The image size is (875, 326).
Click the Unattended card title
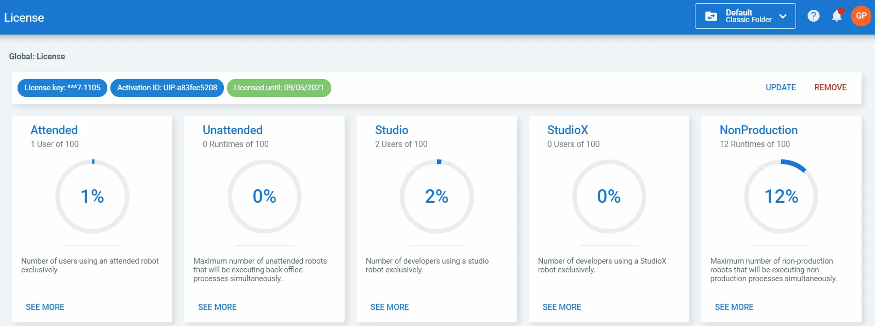(233, 130)
